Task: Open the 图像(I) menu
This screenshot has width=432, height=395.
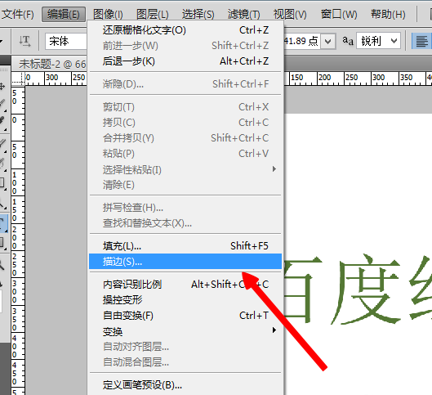Action: click(x=108, y=14)
